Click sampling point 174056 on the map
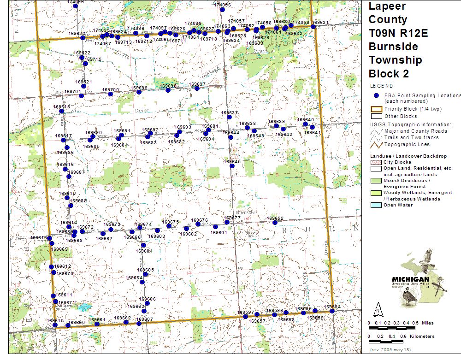Image resolution: width=461 pixels, height=354 pixels. [223, 10]
